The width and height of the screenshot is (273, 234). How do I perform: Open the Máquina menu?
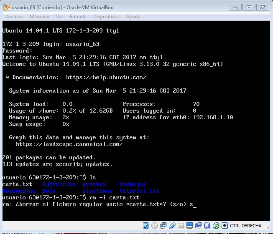click(x=39, y=17)
